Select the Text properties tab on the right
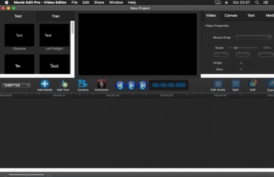The image size is (274, 177). click(251, 16)
